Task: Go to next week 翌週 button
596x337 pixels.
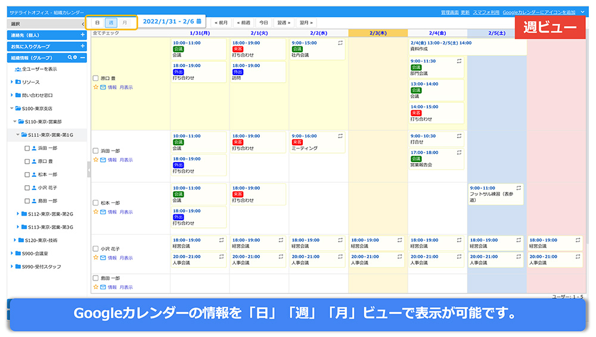Action: coord(284,23)
